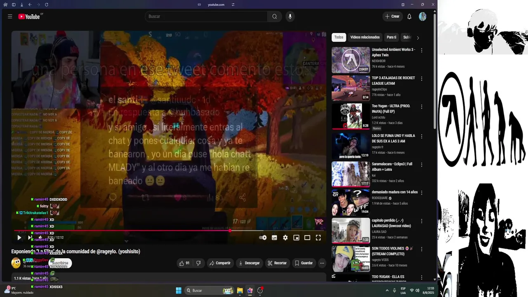Image resolution: width=528 pixels, height=297 pixels.
Task: Open the notifications bell
Action: point(409,16)
